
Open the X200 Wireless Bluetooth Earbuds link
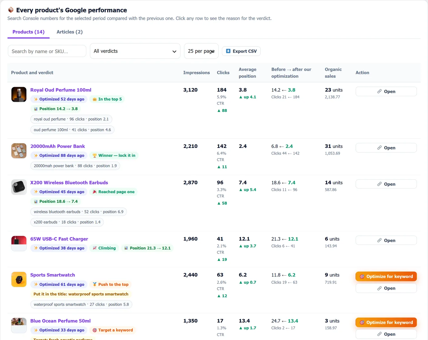[x=69, y=183]
